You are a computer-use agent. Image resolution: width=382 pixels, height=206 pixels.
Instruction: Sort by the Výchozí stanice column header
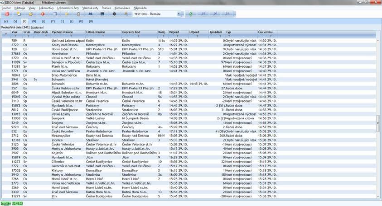tap(62, 32)
